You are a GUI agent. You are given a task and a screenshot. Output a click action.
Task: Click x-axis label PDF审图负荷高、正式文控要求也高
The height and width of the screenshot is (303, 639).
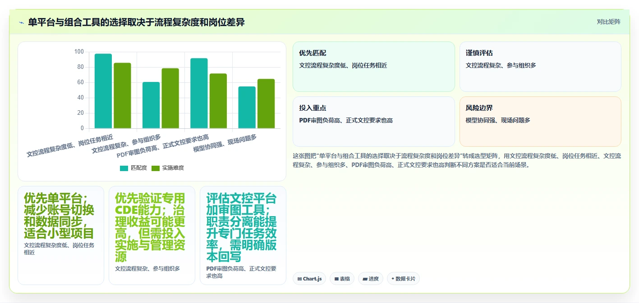(163, 146)
